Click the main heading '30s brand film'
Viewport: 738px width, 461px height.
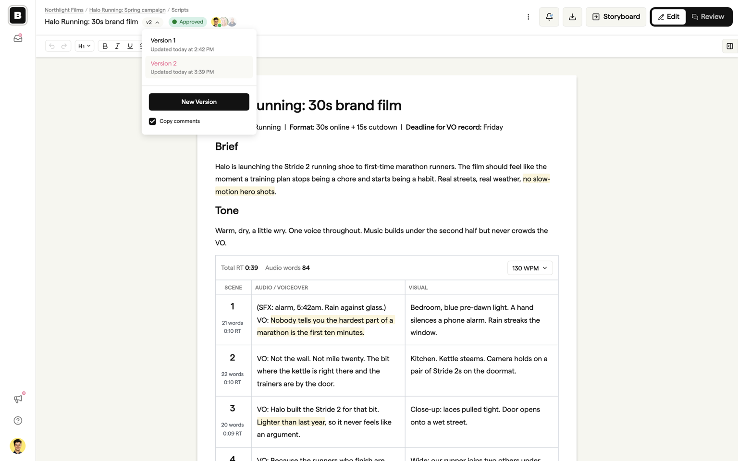tap(355, 105)
